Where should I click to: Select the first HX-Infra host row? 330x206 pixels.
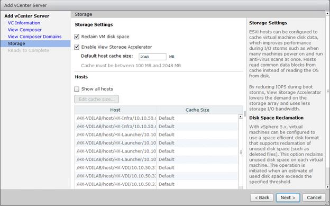point(157,118)
